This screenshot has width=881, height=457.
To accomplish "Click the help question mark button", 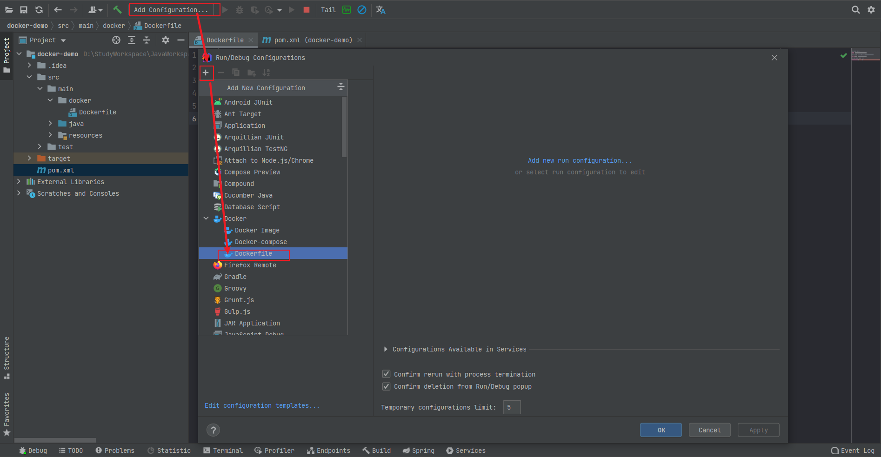I will click(x=213, y=430).
